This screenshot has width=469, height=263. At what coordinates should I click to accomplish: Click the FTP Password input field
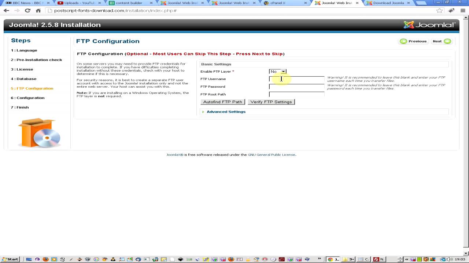pos(297,87)
